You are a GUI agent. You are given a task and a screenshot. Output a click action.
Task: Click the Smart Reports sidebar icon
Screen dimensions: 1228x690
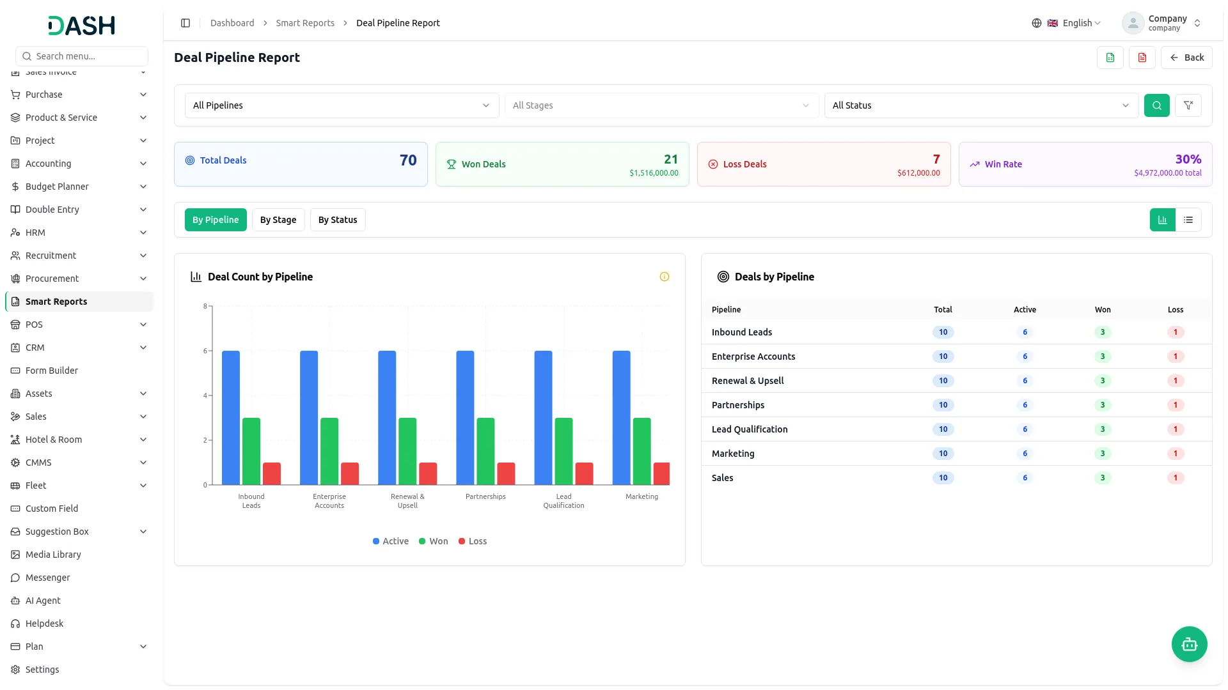pos(15,302)
